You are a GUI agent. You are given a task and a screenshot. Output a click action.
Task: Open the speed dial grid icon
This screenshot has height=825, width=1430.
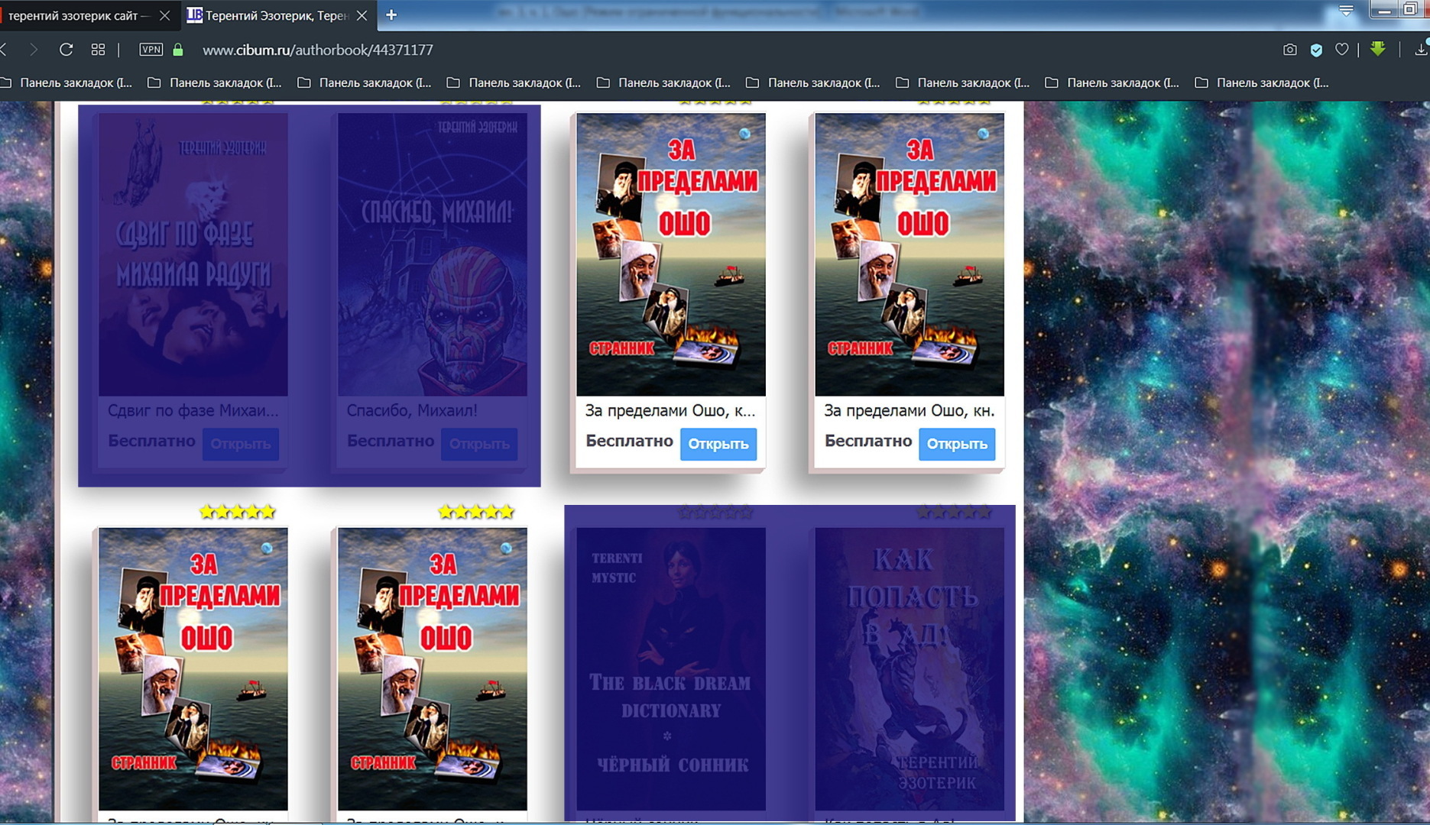pos(98,50)
